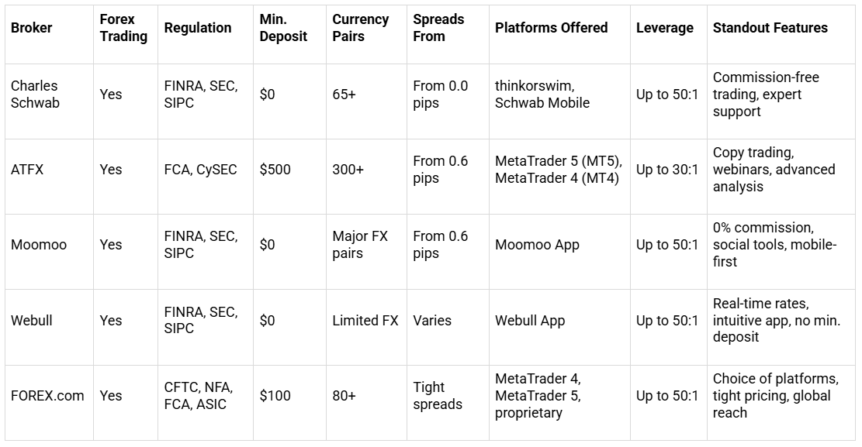
Task: Click the Regulation column header
Action: coord(197,28)
